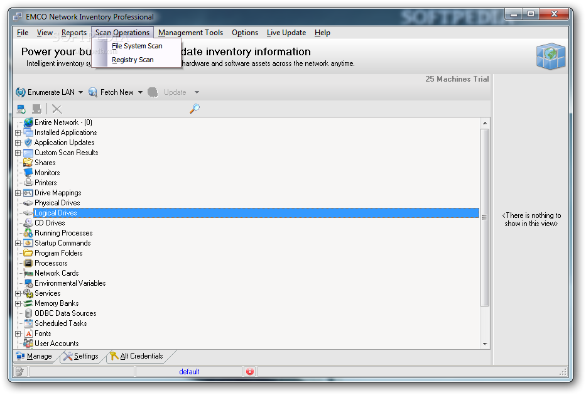Click the grayed Update button
The image size is (586, 395).
click(168, 92)
